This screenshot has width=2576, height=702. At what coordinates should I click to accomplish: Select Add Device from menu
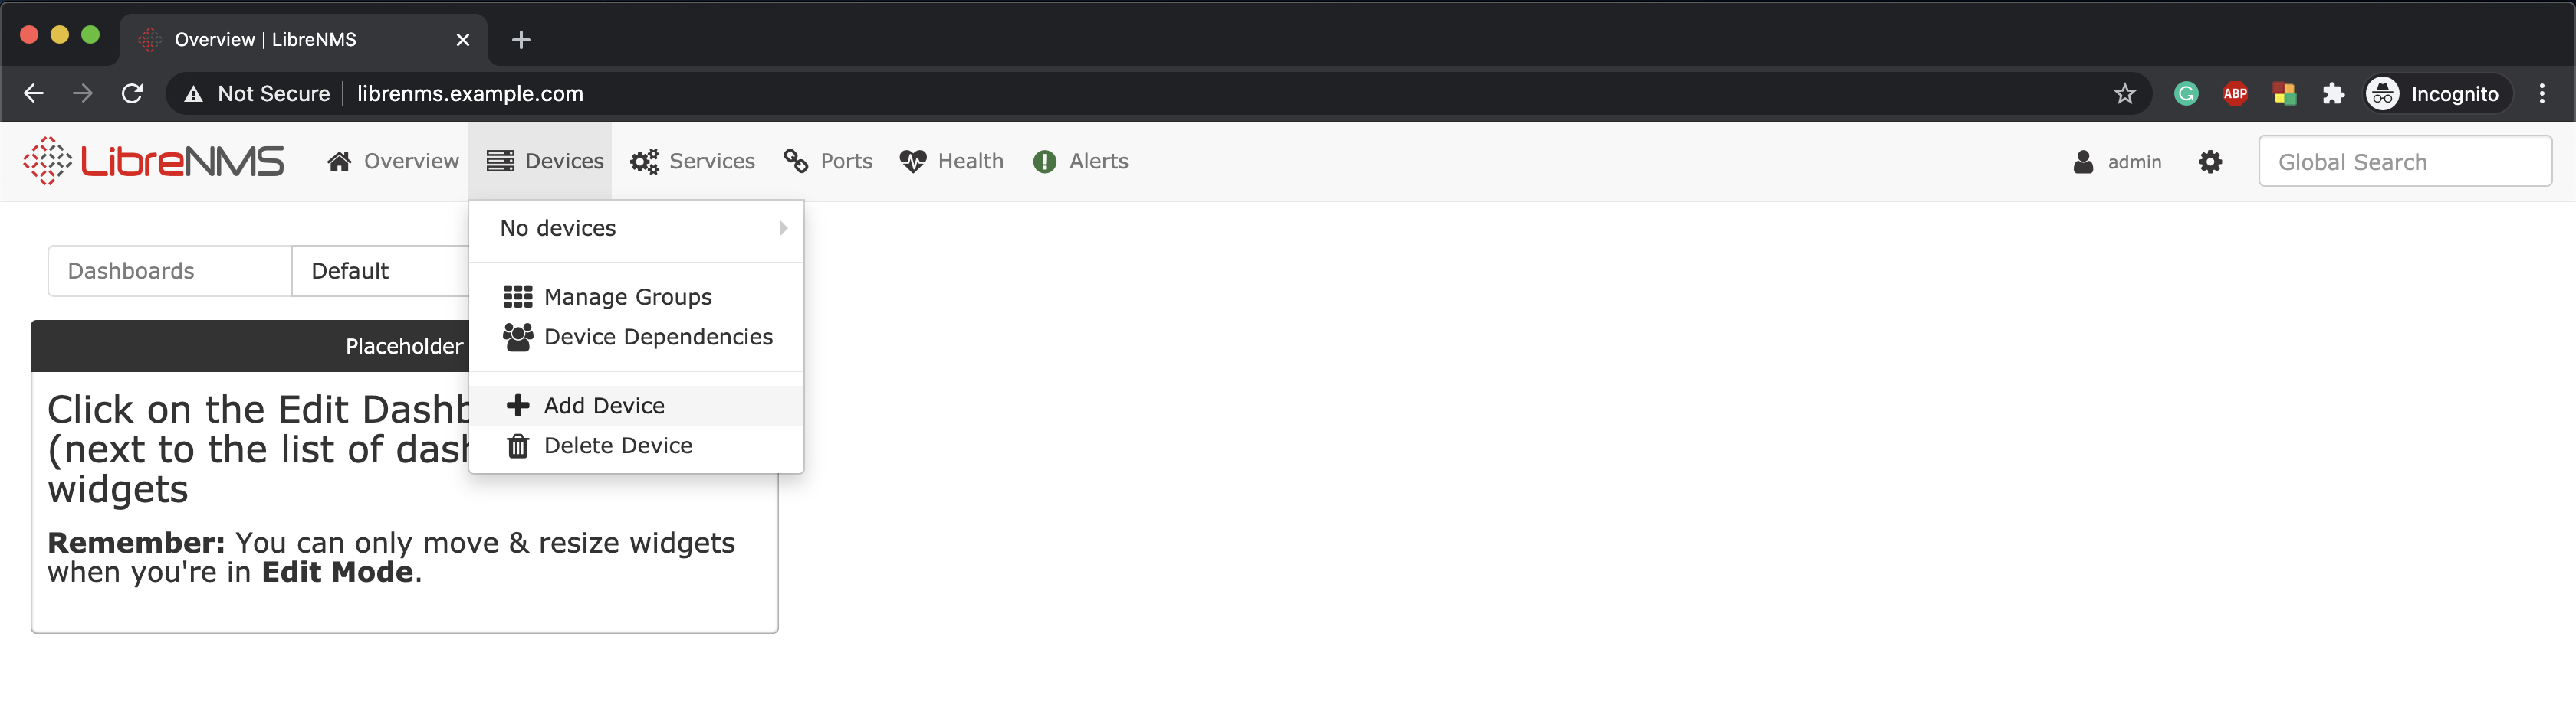point(604,406)
